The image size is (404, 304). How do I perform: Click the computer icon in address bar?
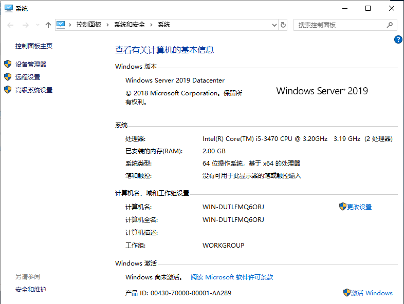click(61, 25)
